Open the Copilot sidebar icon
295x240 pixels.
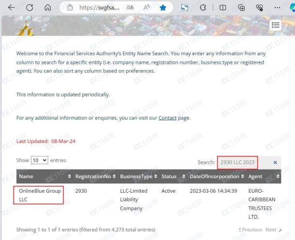coord(292,8)
